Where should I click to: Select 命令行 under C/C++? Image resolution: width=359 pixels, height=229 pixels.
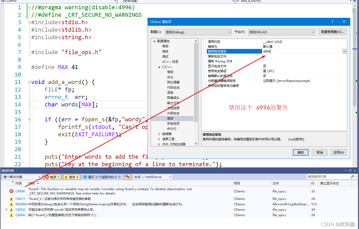(172, 129)
